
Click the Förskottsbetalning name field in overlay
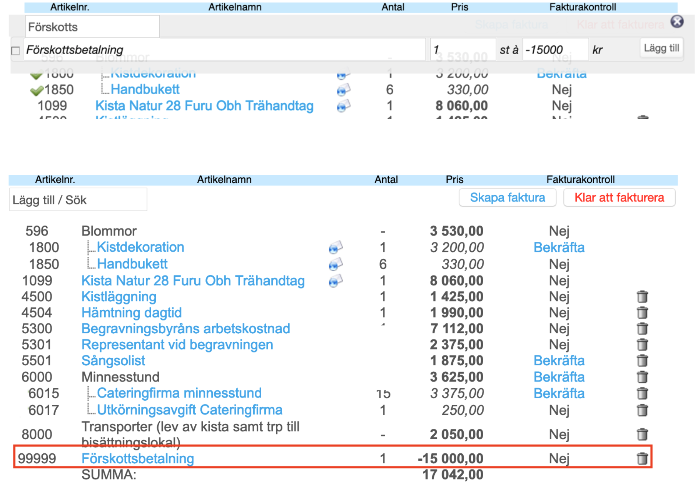(x=225, y=49)
